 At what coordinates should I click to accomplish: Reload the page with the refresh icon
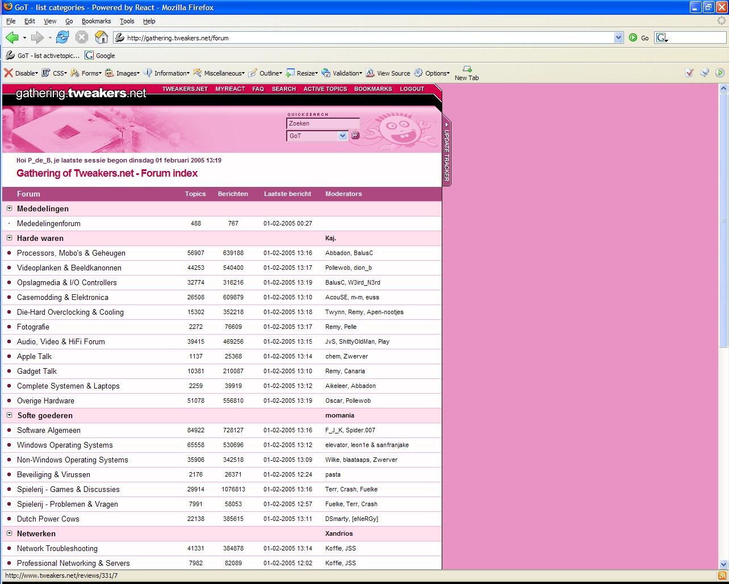click(62, 37)
